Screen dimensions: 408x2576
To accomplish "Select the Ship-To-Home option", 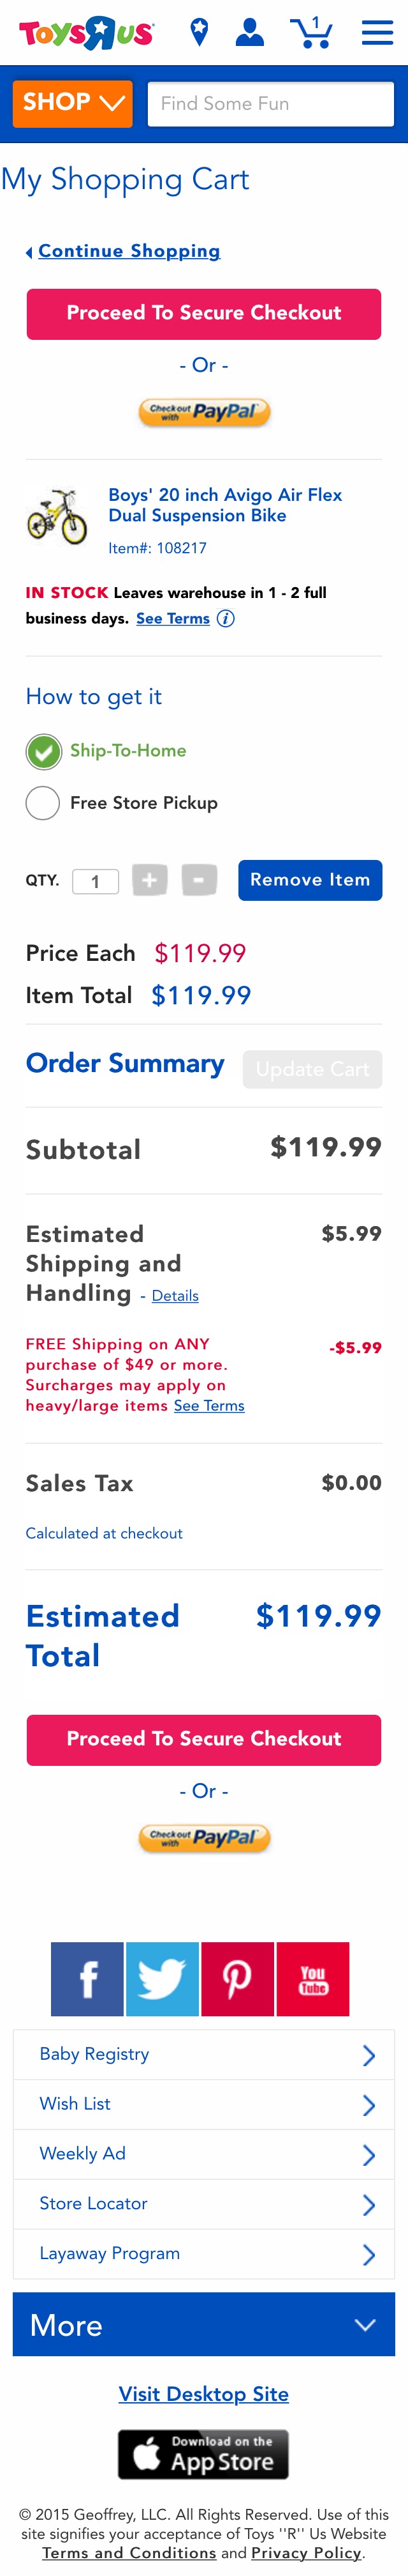I will 43,751.
